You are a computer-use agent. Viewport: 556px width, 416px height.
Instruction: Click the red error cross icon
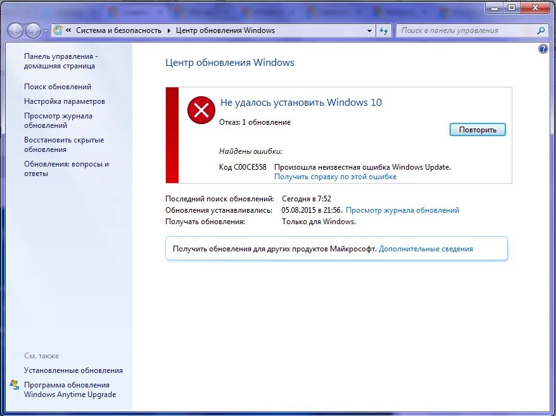click(x=201, y=110)
